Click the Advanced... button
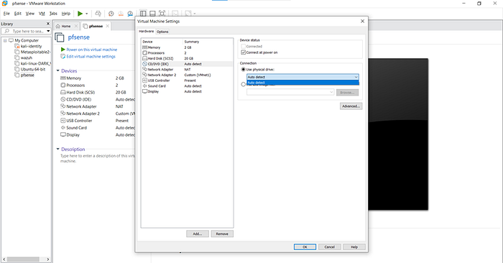This screenshot has height=263, width=503. pos(351,106)
